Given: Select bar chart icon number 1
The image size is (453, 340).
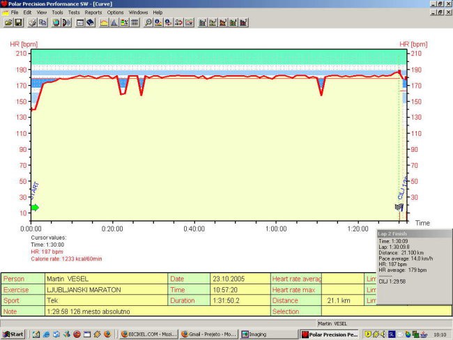Looking at the screenshot, I should [x=203, y=22].
